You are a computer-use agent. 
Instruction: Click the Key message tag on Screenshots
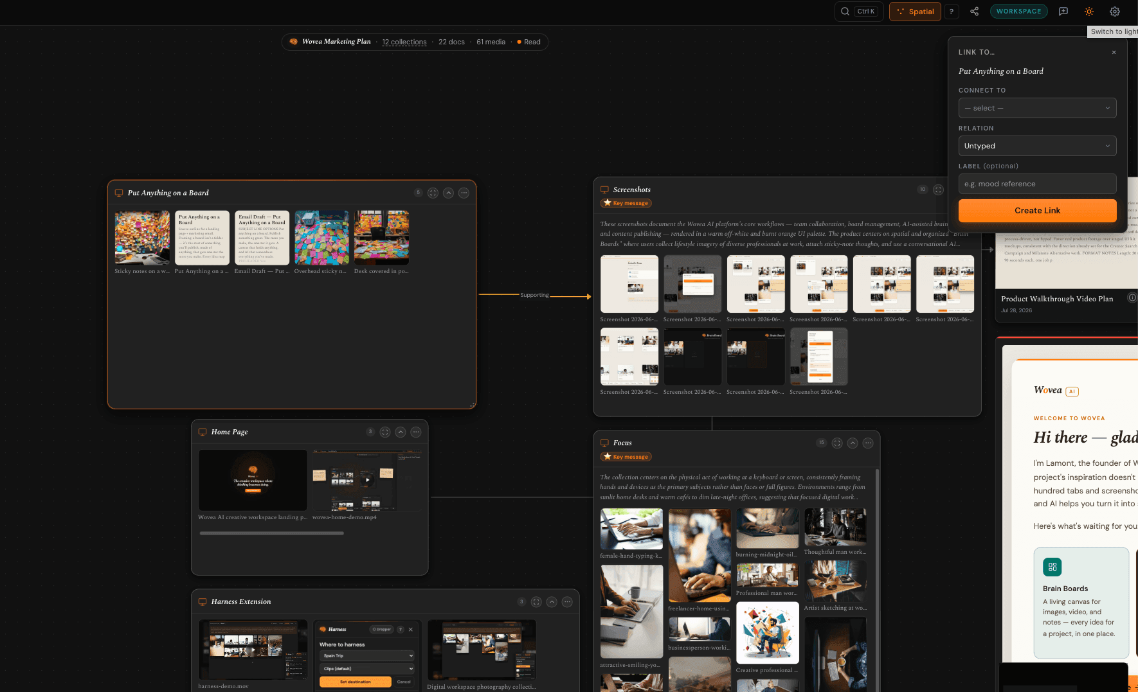tap(626, 203)
